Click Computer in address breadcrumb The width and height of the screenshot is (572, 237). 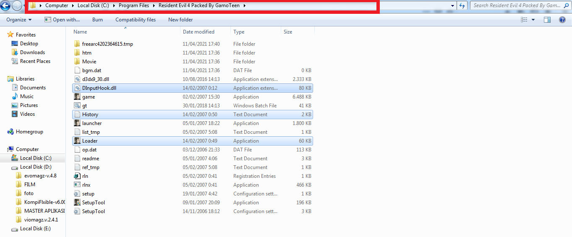coord(57,6)
